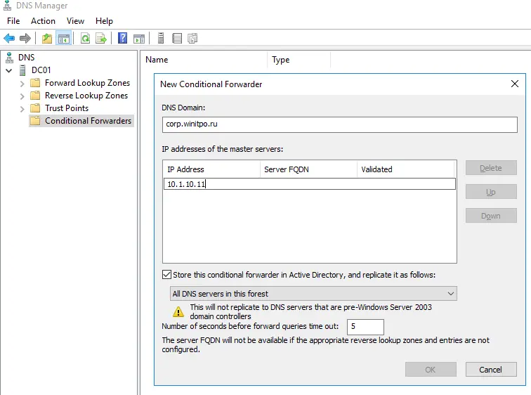Image resolution: width=531 pixels, height=395 pixels.
Task: Click the server tower toolbar icon
Action: [161, 38]
